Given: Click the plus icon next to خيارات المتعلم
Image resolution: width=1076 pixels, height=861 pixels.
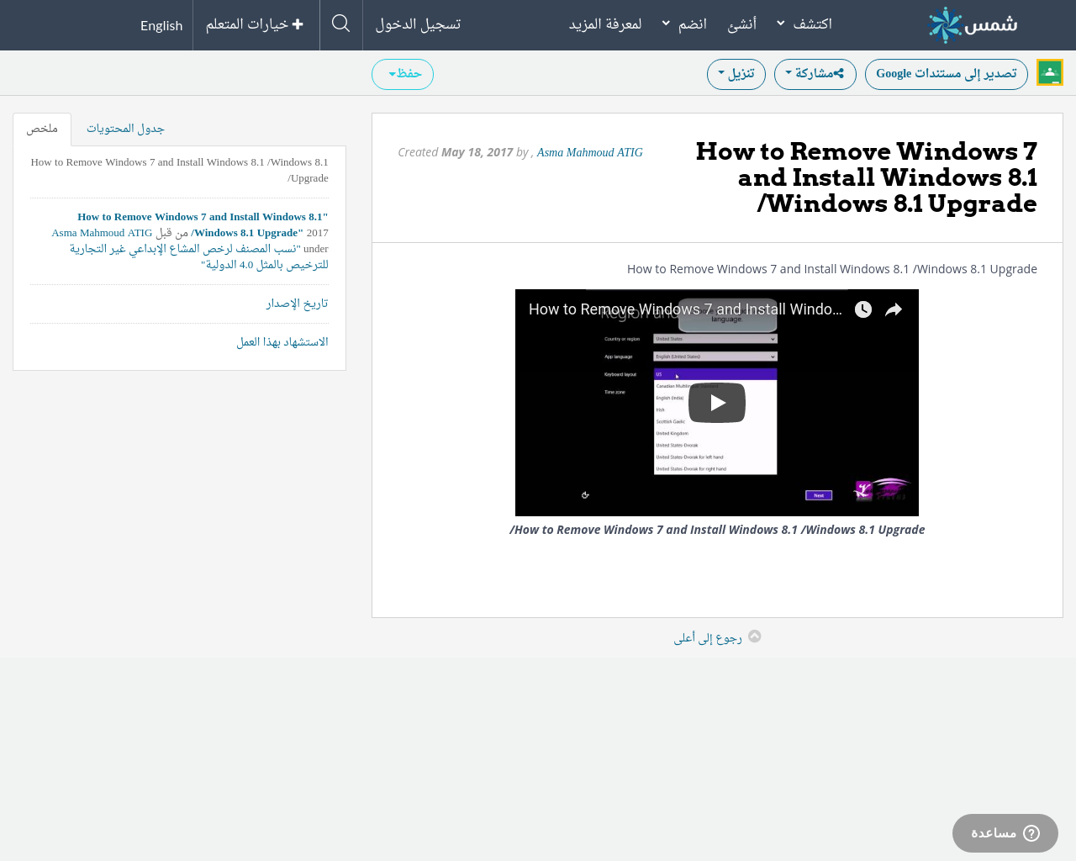Looking at the screenshot, I should coord(297,23).
